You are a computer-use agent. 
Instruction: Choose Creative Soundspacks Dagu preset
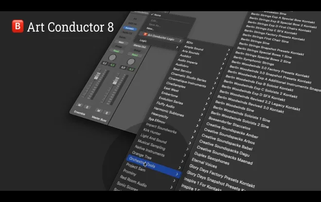(224, 148)
